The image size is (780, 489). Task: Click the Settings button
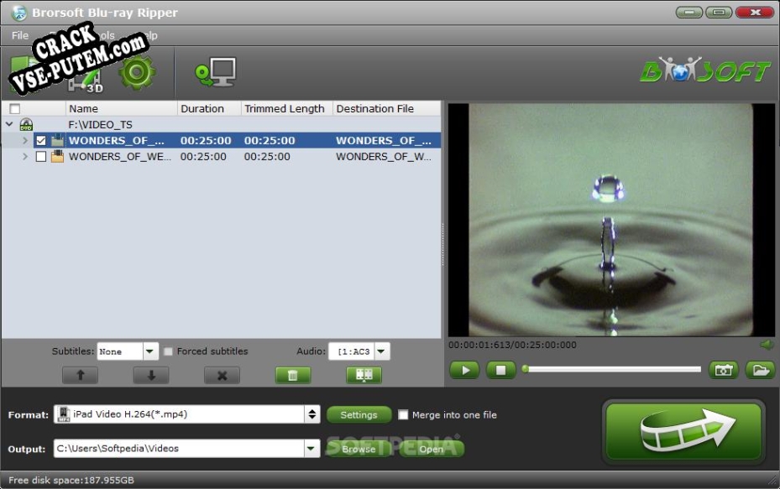coord(359,414)
